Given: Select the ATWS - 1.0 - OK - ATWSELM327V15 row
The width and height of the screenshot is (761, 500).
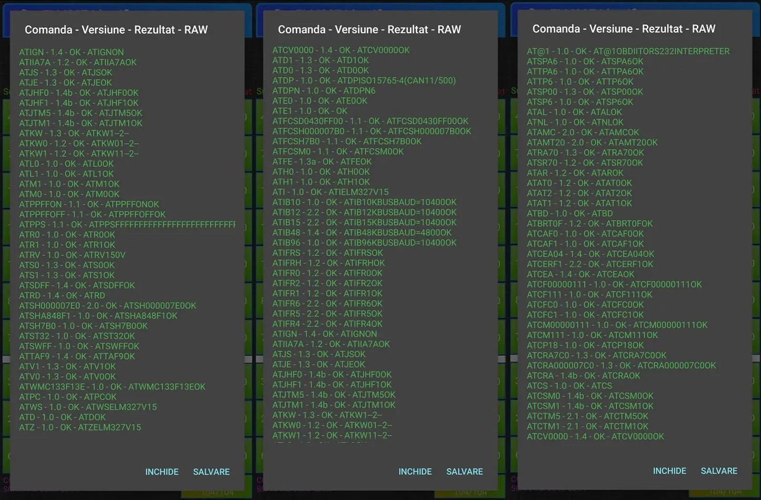Looking at the screenshot, I should [x=88, y=407].
